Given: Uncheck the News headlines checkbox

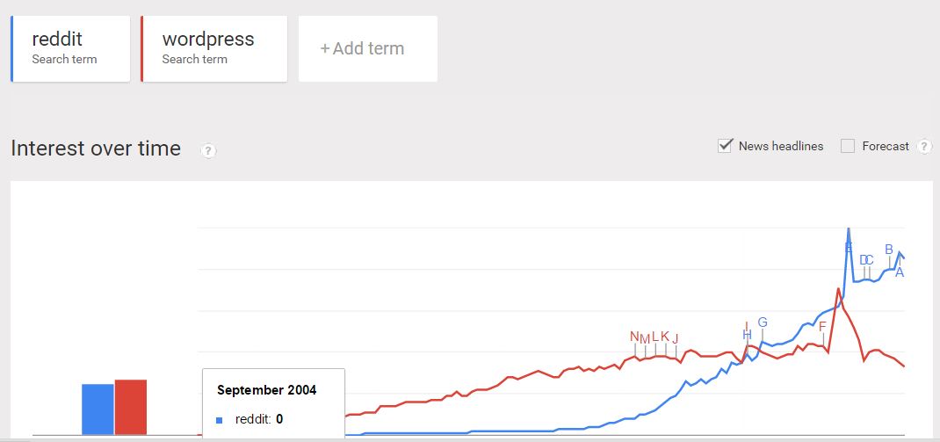Looking at the screenshot, I should [x=725, y=146].
